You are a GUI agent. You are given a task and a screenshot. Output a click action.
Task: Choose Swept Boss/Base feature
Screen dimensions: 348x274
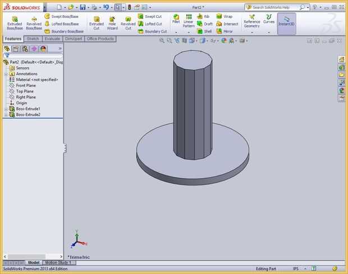[x=62, y=16]
